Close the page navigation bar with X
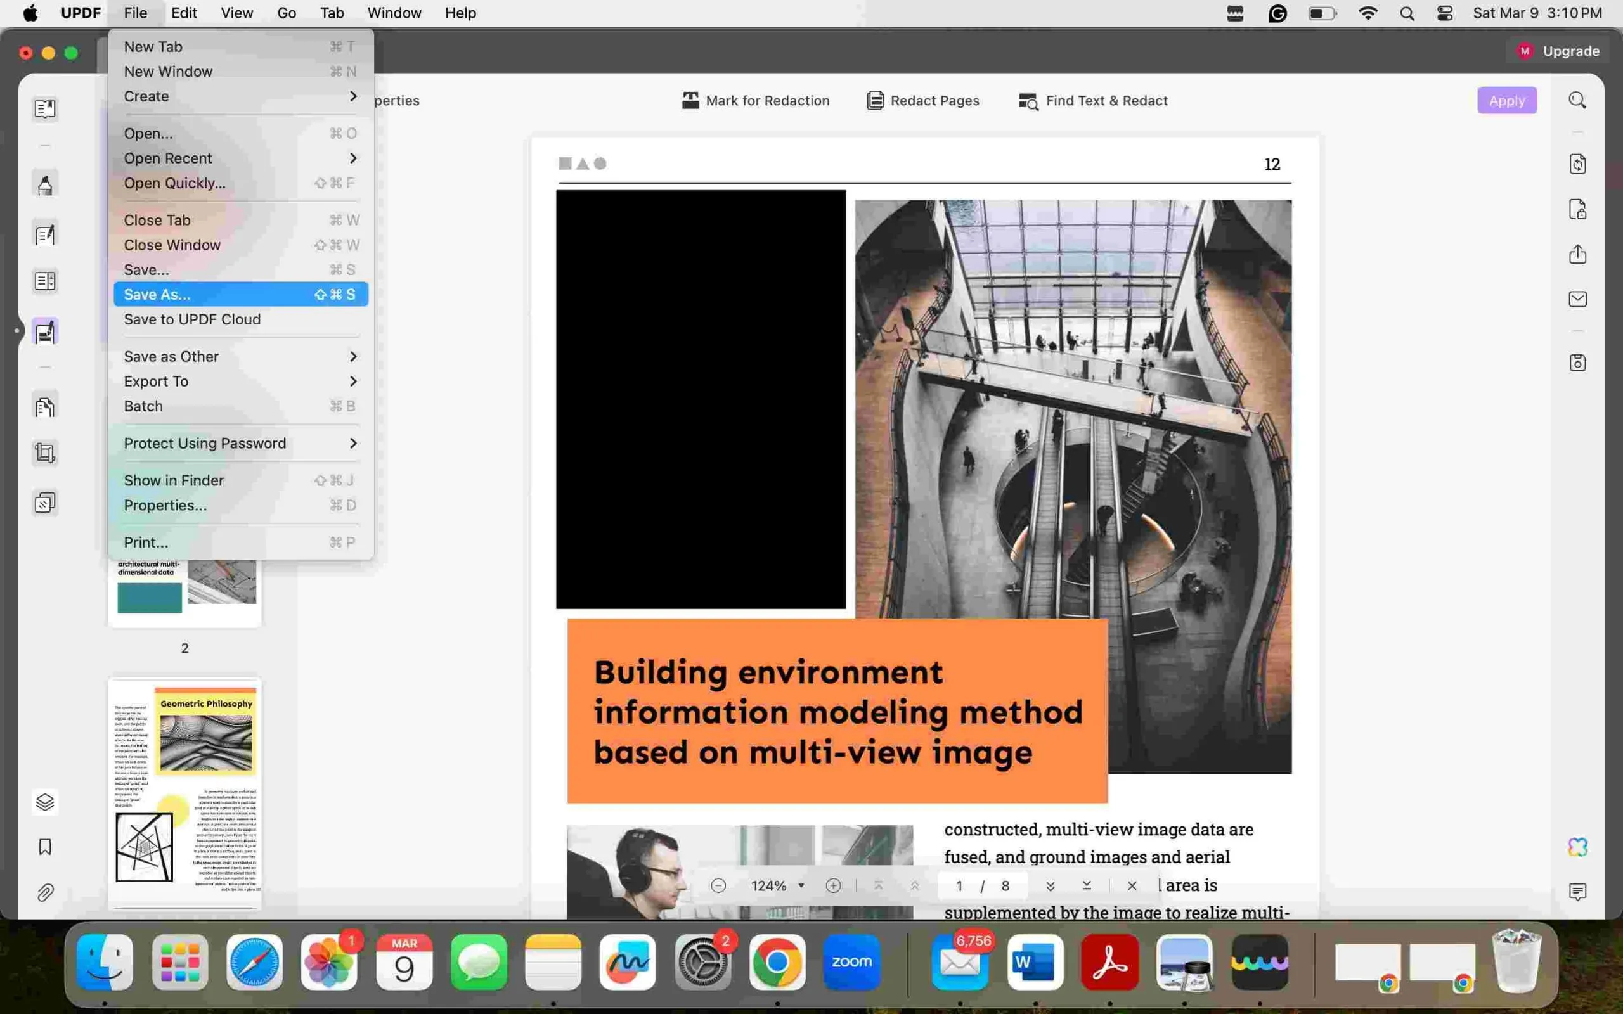 (x=1132, y=886)
